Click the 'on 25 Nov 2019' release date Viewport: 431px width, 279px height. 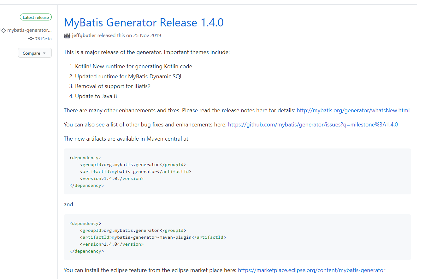click(x=144, y=36)
